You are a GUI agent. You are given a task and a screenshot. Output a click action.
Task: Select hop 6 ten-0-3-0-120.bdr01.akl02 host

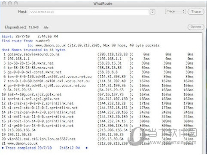(49, 77)
